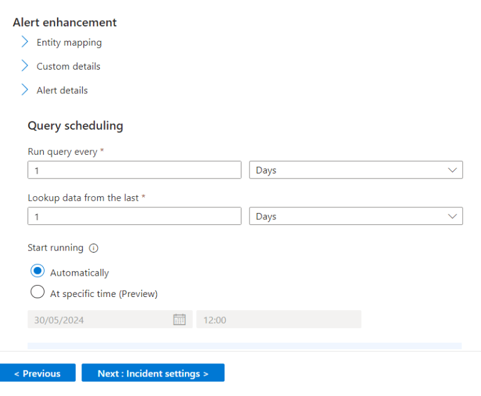Image resolution: width=481 pixels, height=396 pixels.
Task: Click the Run query every dropdown arrow
Action: 452,170
